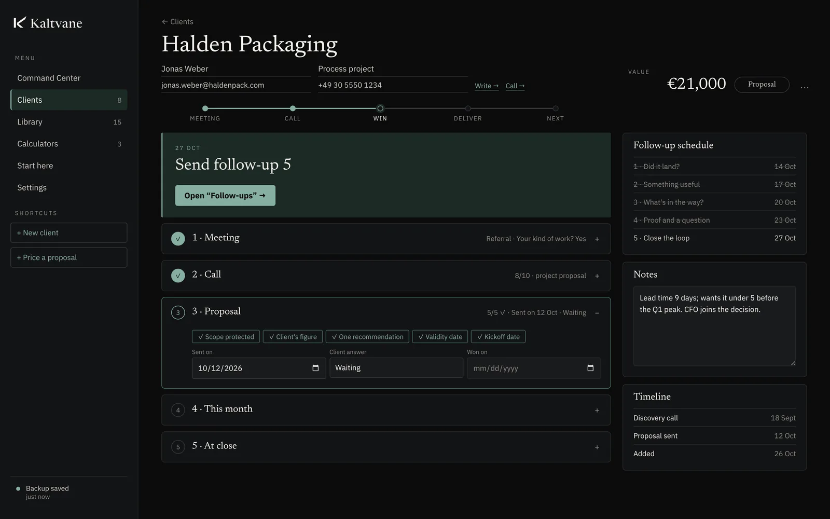Open calendar picker in Won on field
830x519 pixels.
click(x=590, y=368)
